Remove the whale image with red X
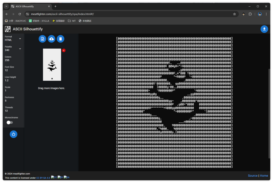 click(64, 51)
